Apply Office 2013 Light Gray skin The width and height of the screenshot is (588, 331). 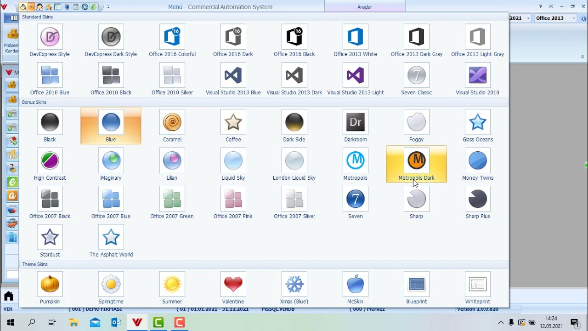477,41
